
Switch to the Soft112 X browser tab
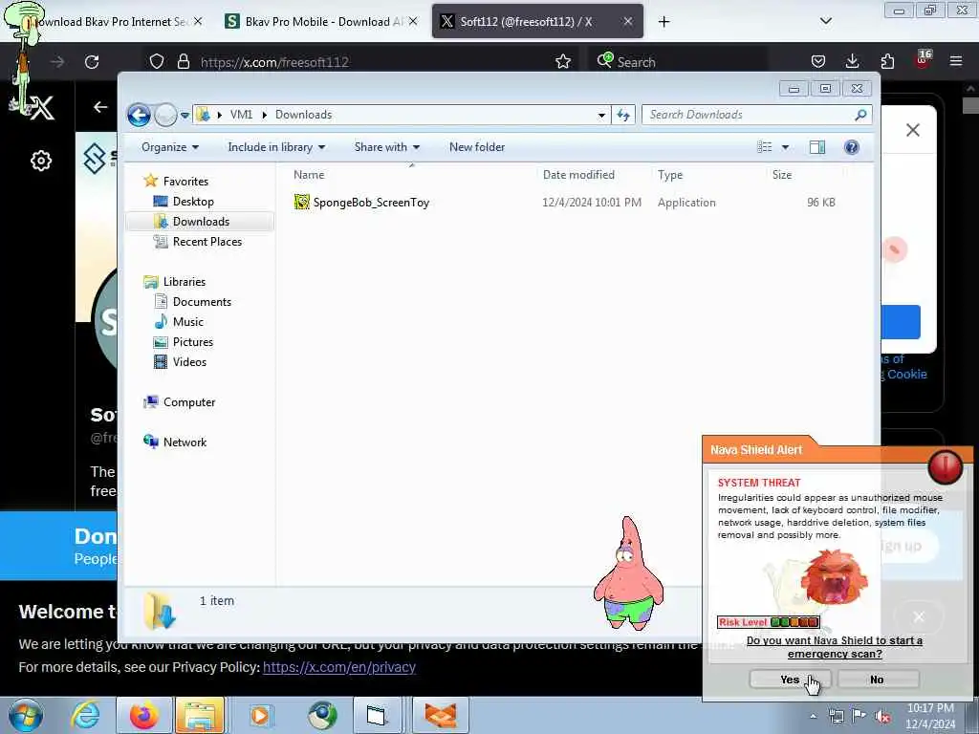[537, 22]
